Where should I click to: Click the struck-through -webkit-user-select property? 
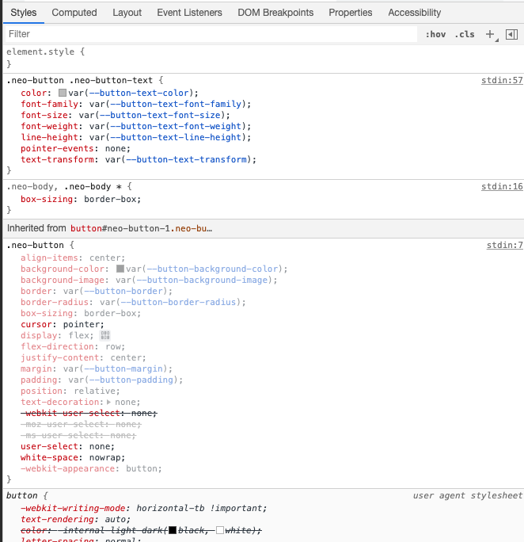coord(70,413)
